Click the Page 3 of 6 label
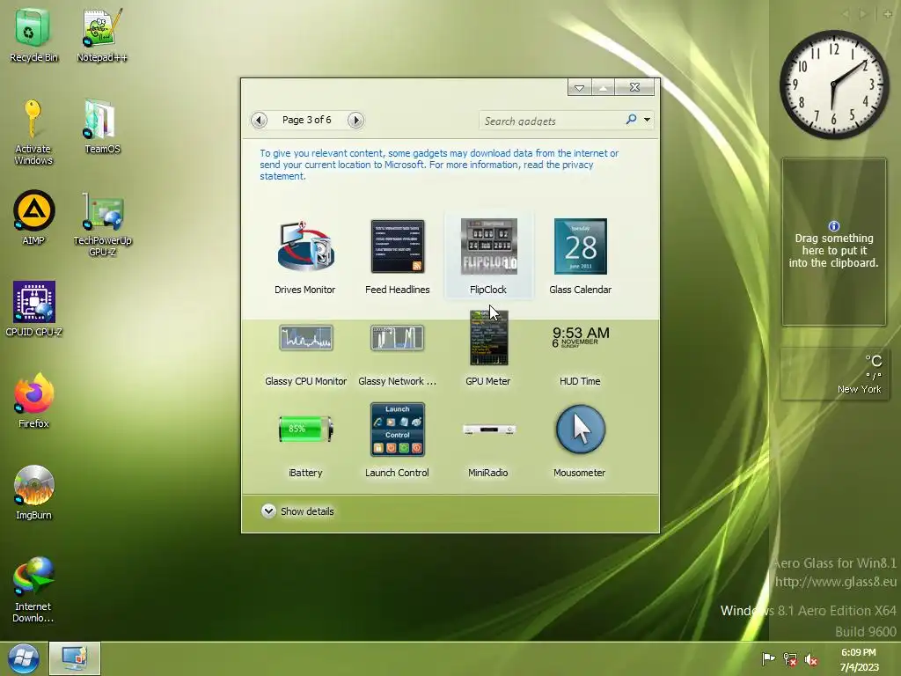 (307, 120)
